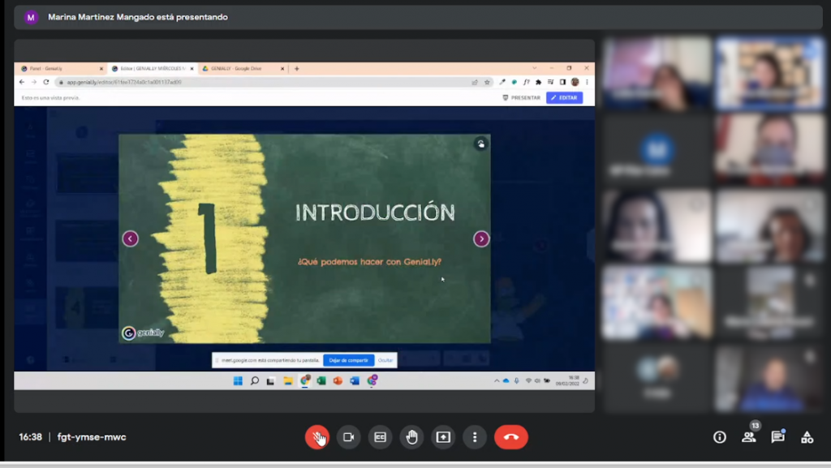Viewport: 831px width, 468px height.
Task: Toggle the camera button
Action: [x=348, y=437]
